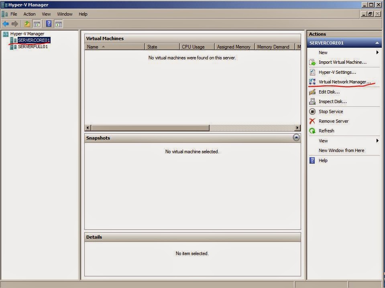This screenshot has height=288, width=385.
Task: Toggle the Show/Hide Action Pane icon
Action: coord(59,24)
